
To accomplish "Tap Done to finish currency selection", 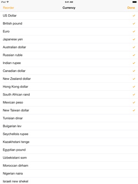I will click(131, 8).
